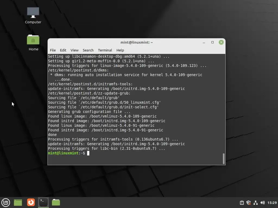Click the 'Sourcing file /etc/default/grub.d/init-select.cfg' line
278x208 pixels.
[x=103, y=107]
